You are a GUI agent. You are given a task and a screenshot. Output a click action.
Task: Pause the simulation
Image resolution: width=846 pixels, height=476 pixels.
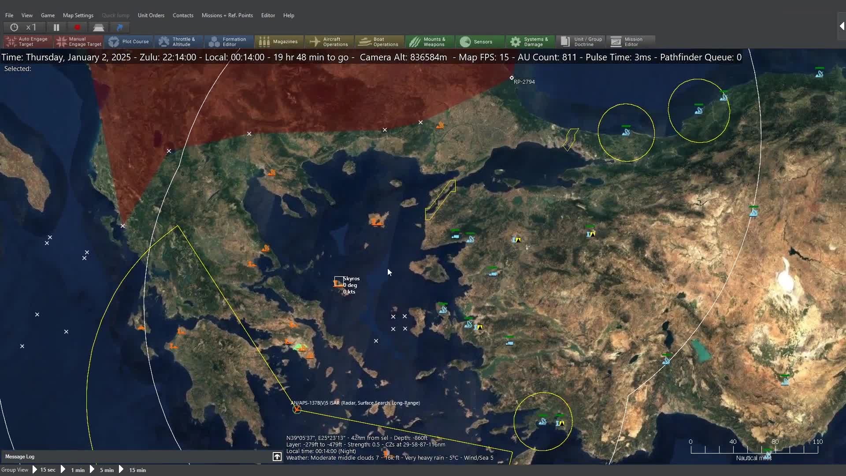click(x=56, y=27)
